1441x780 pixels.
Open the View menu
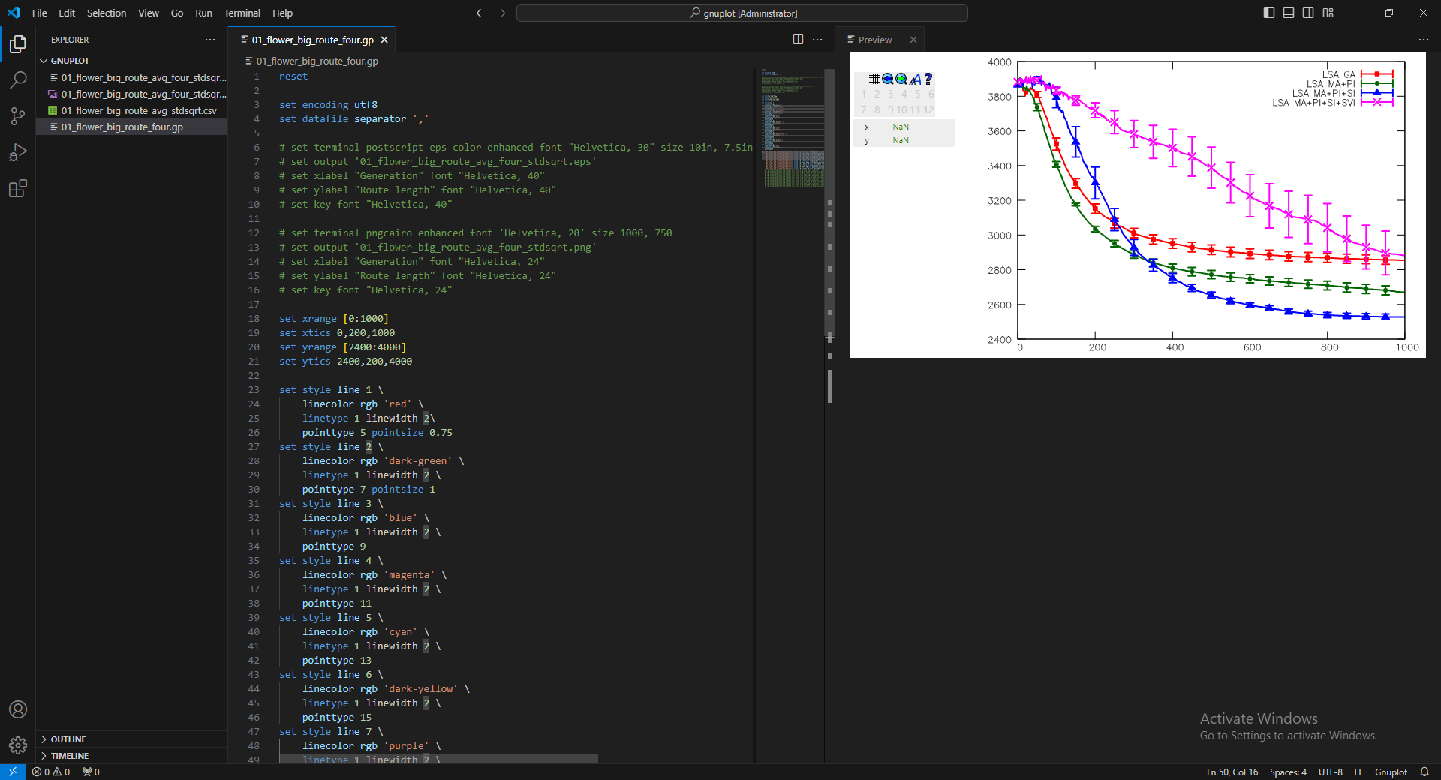tap(149, 13)
